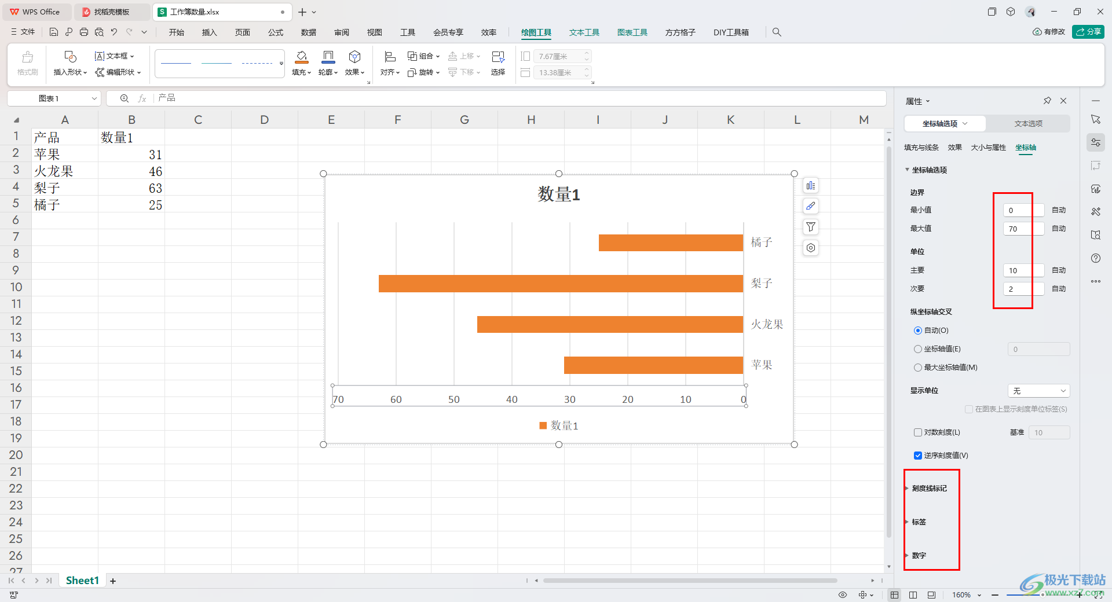The height and width of the screenshot is (602, 1112).
Task: Click the Text Box (文本框) tool
Action: (114, 56)
